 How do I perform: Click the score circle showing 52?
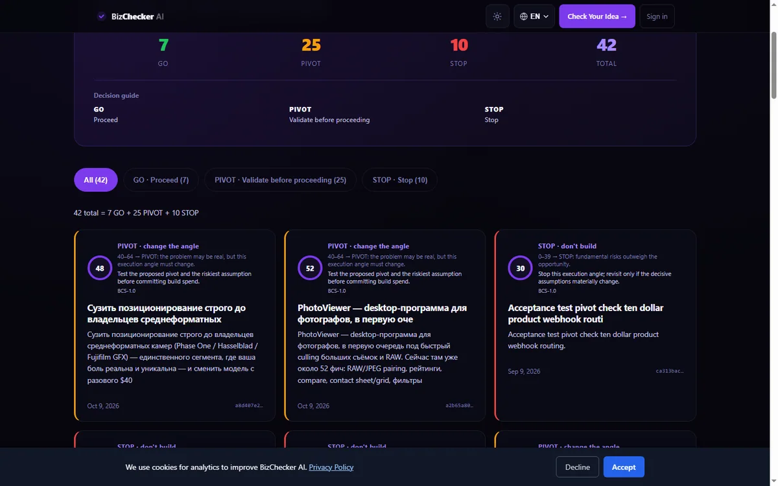click(310, 268)
